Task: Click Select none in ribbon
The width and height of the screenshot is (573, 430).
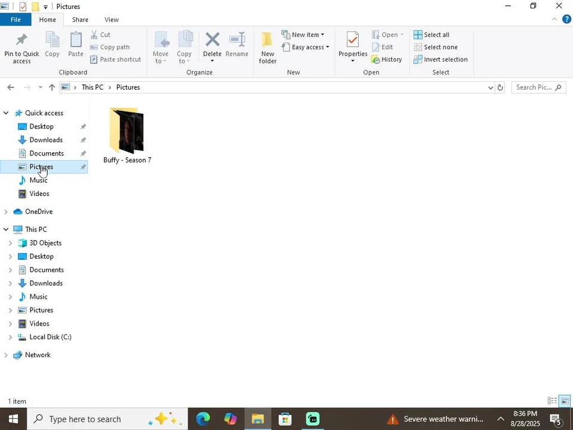Action: point(436,47)
